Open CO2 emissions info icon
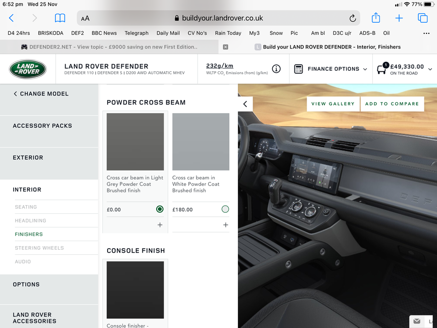The height and width of the screenshot is (328, 437). [x=276, y=69]
